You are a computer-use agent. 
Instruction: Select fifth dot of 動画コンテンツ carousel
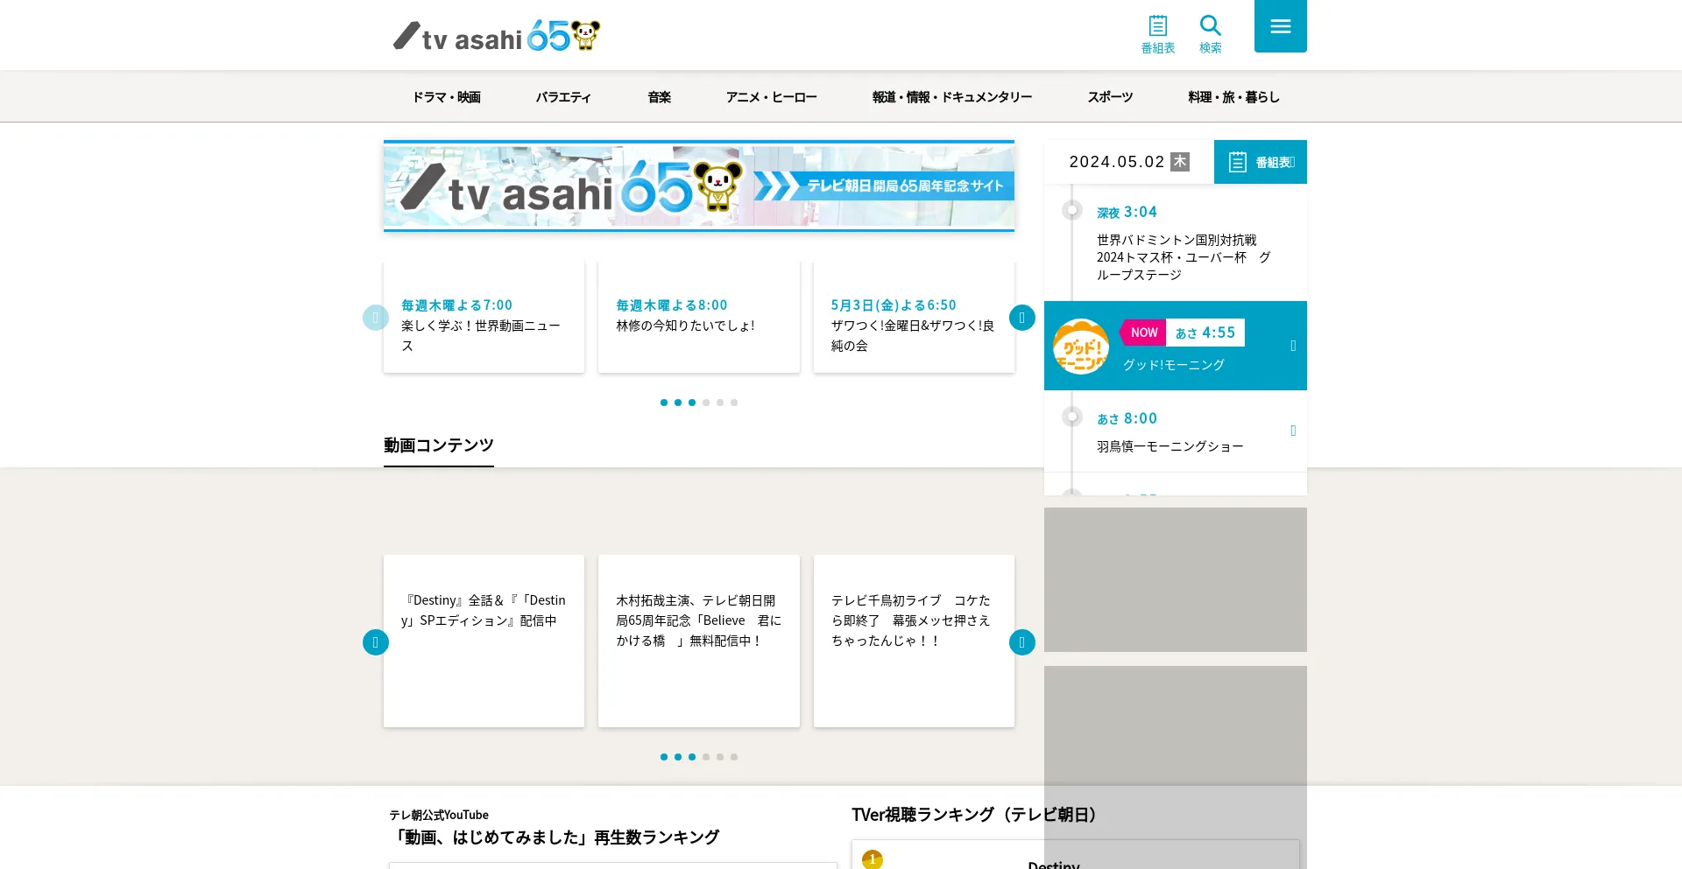[x=720, y=757]
